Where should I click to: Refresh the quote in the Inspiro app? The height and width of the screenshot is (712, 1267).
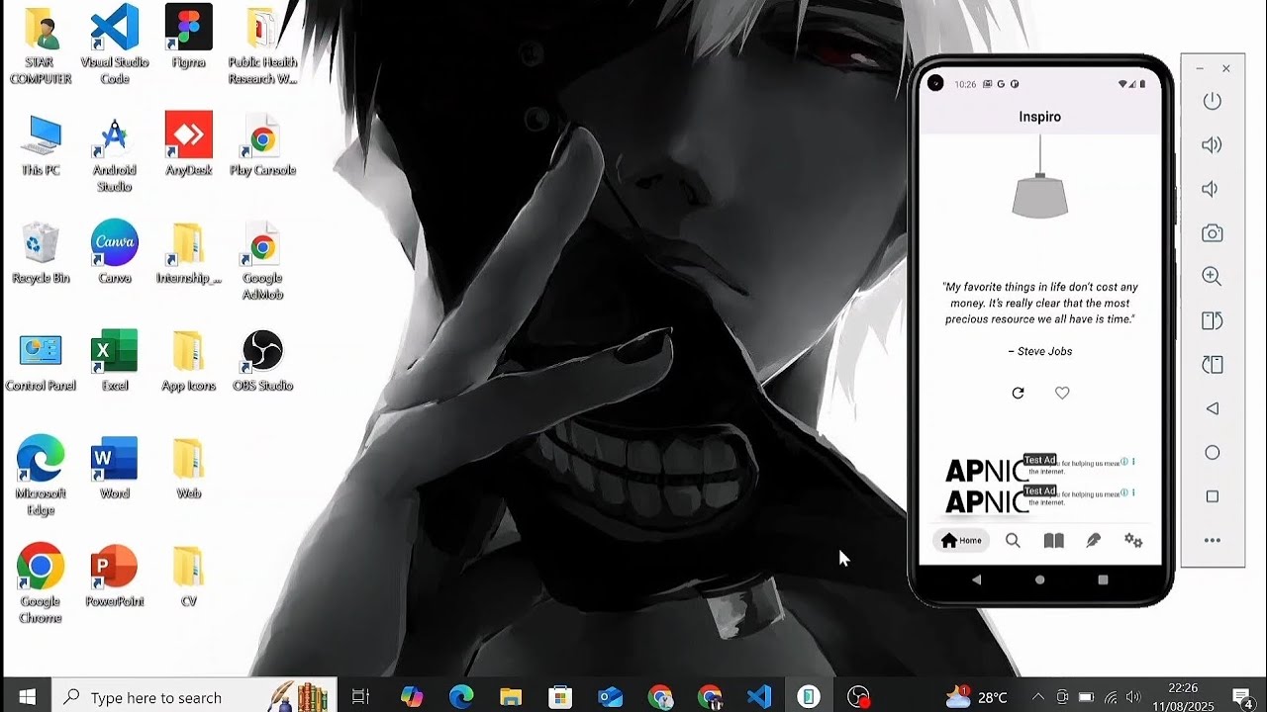pos(1018,394)
